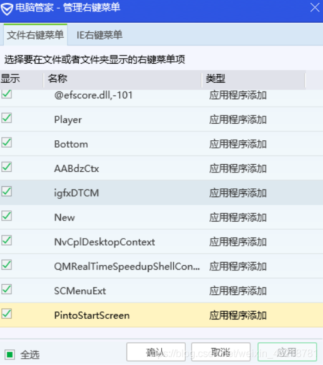Uncheck the SCMenuExt row checkbox

[6, 289]
